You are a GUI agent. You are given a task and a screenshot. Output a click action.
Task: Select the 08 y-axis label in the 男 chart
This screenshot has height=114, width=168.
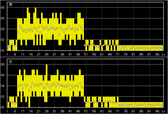[2, 8]
